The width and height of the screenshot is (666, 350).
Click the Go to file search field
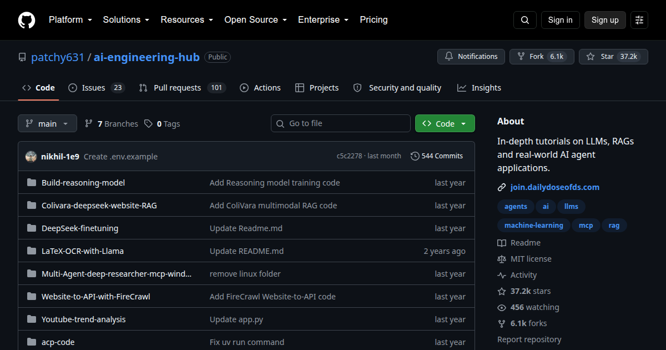click(x=341, y=123)
